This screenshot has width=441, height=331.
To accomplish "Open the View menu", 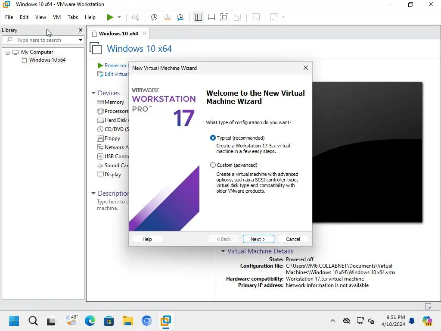I will [40, 17].
